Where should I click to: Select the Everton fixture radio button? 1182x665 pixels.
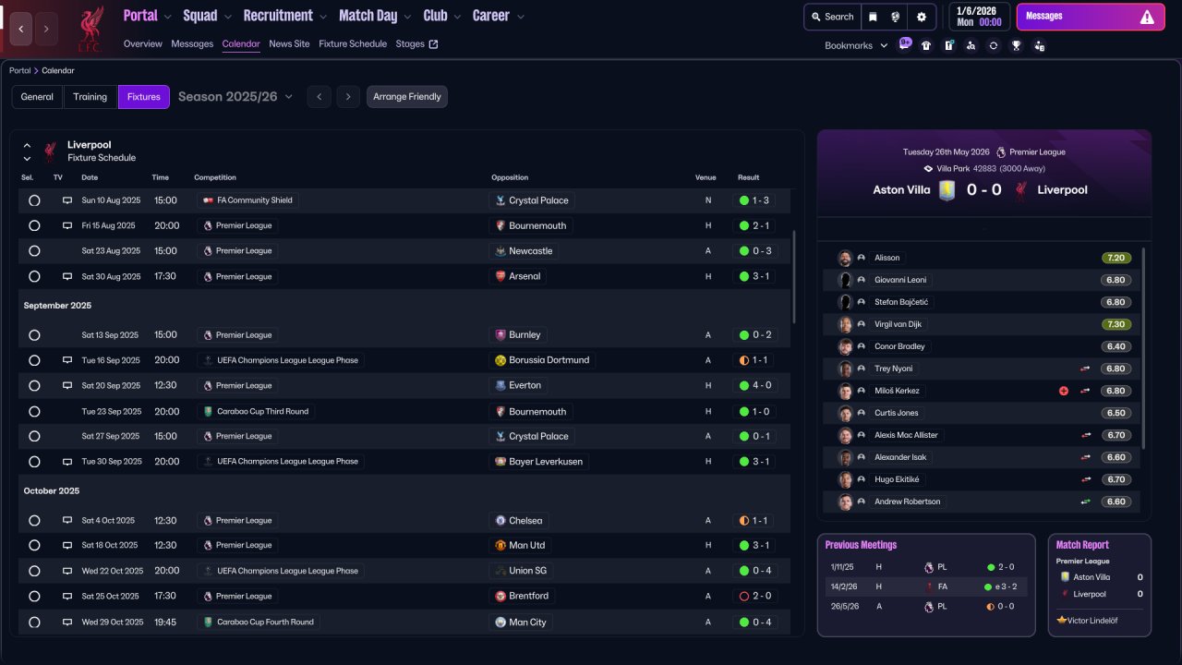[34, 386]
